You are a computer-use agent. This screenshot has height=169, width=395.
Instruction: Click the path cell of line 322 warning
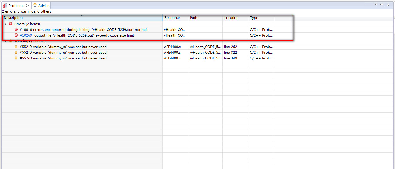tap(205, 53)
